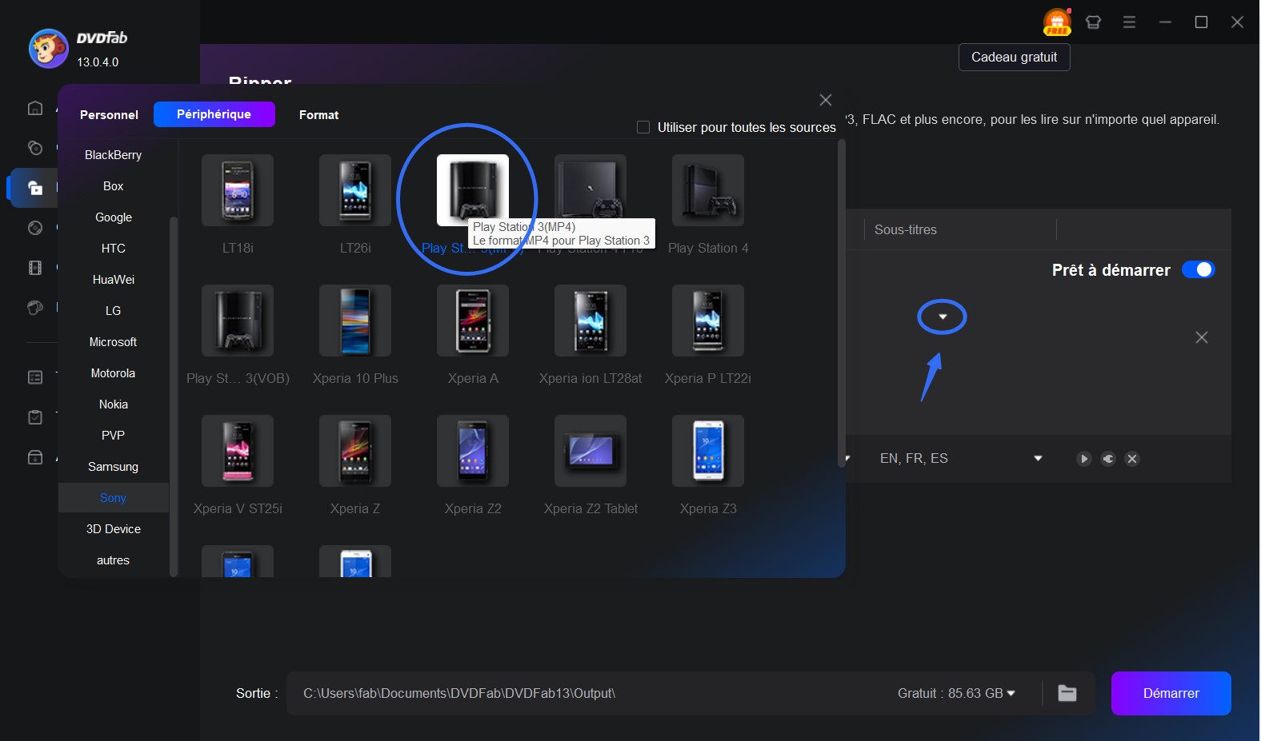Select BlackBerry in the brand list
Image resolution: width=1261 pixels, height=741 pixels.
coord(113,155)
